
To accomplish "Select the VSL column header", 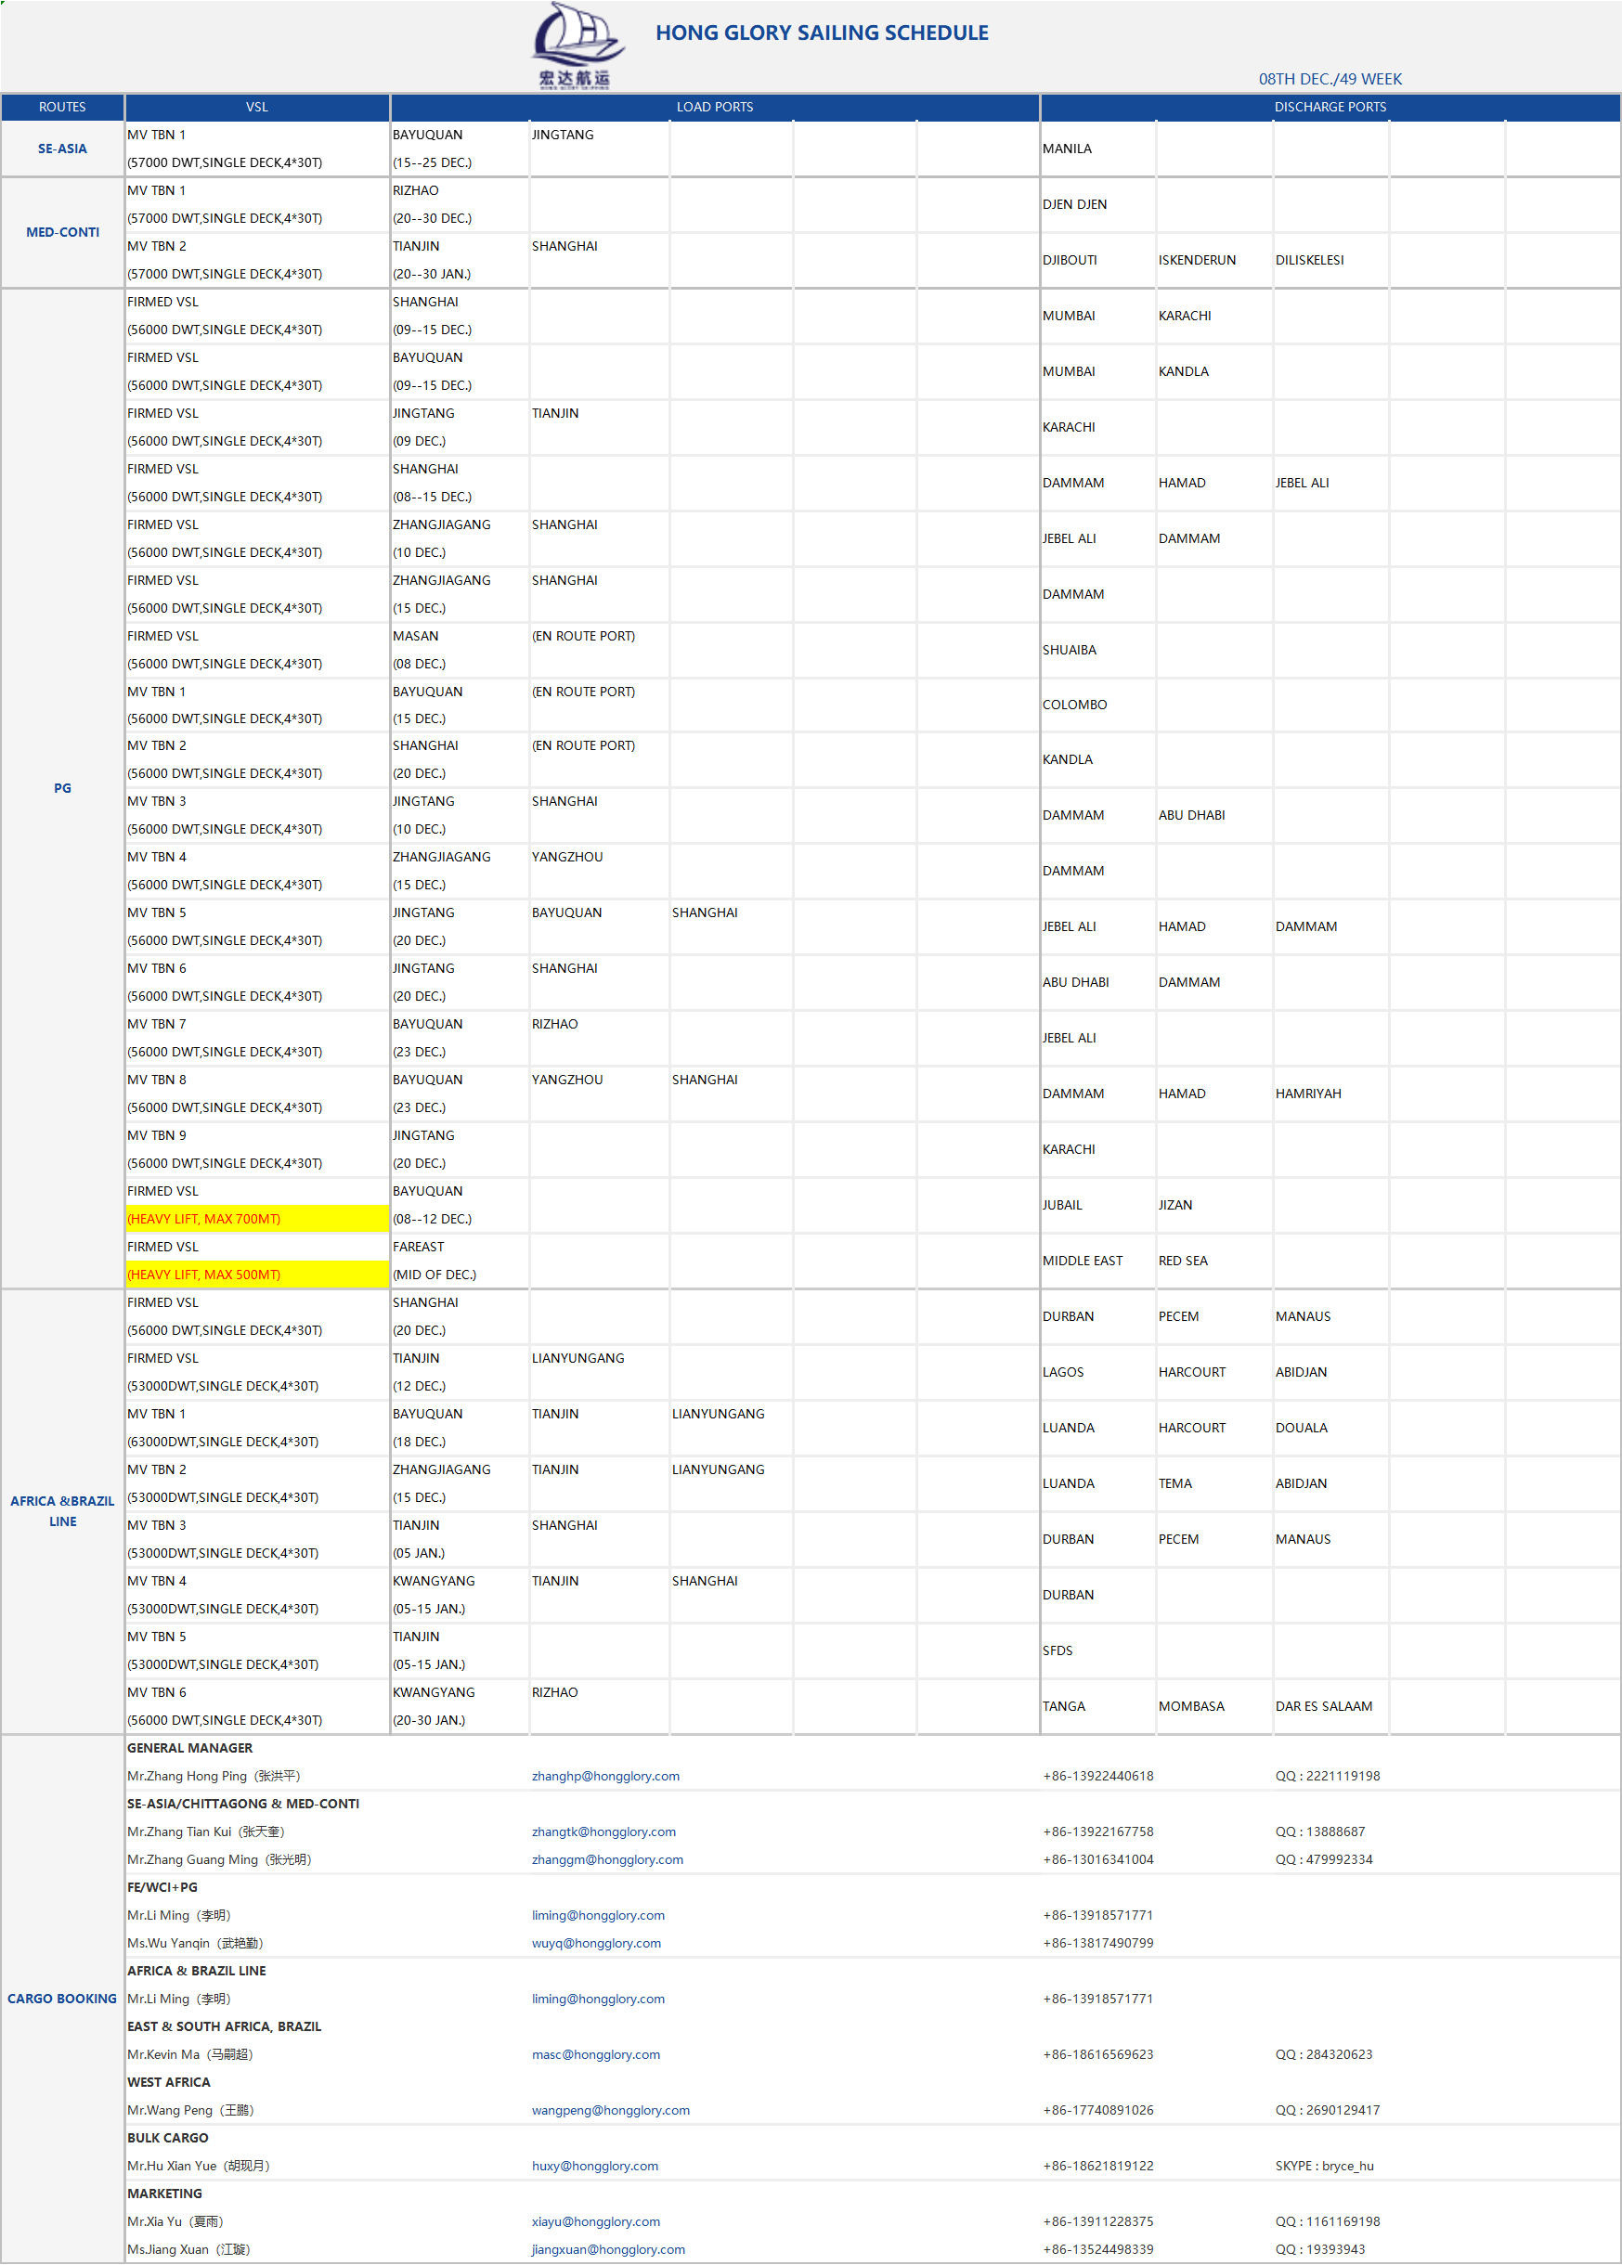I will pos(256,107).
